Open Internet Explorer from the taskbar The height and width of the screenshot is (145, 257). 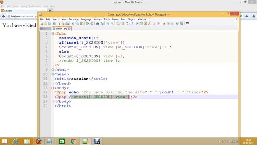(x=15, y=141)
